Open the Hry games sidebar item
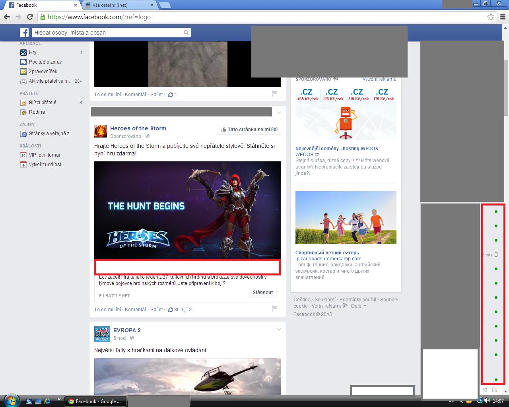This screenshot has height=407, width=509. 33,52
